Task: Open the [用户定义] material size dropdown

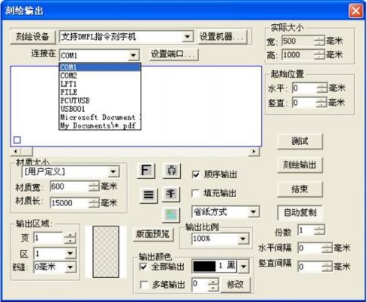Action: tap(114, 171)
